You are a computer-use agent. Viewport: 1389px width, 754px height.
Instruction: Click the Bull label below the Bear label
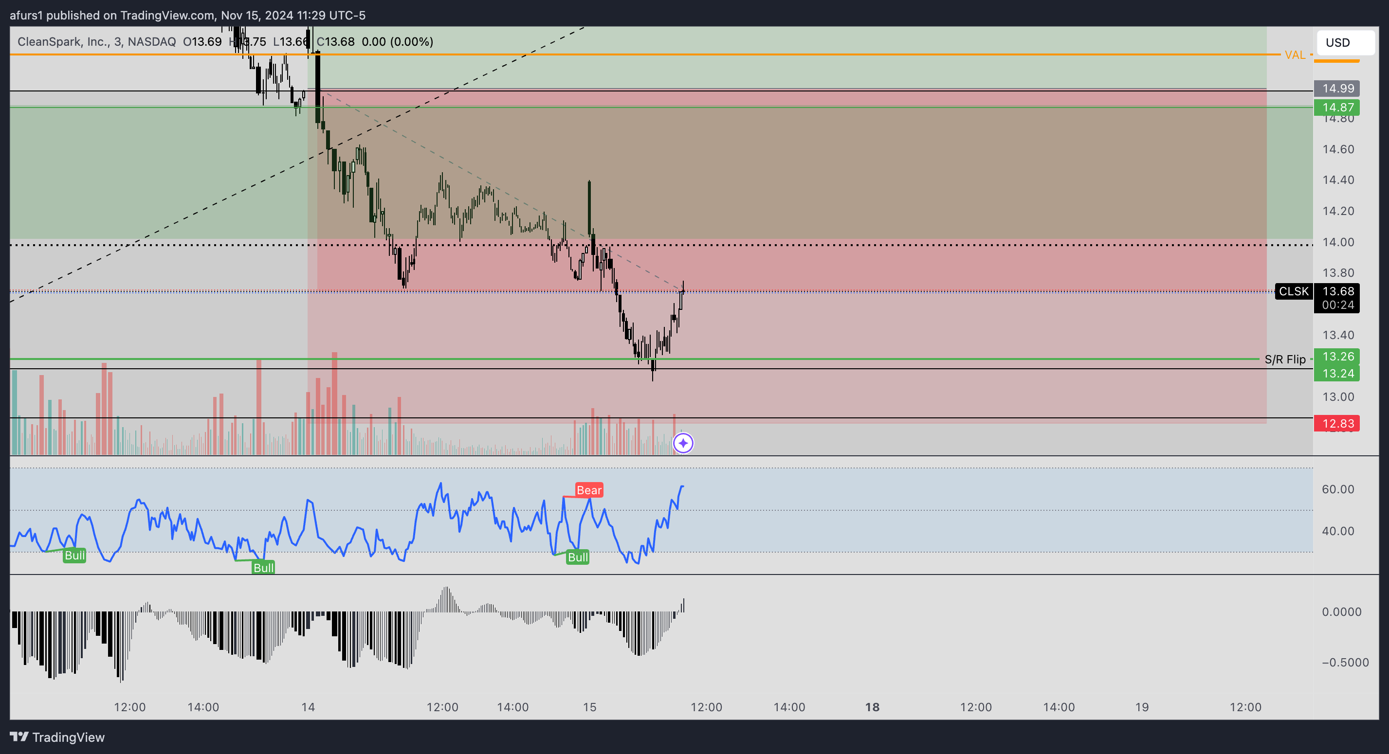[x=578, y=557]
